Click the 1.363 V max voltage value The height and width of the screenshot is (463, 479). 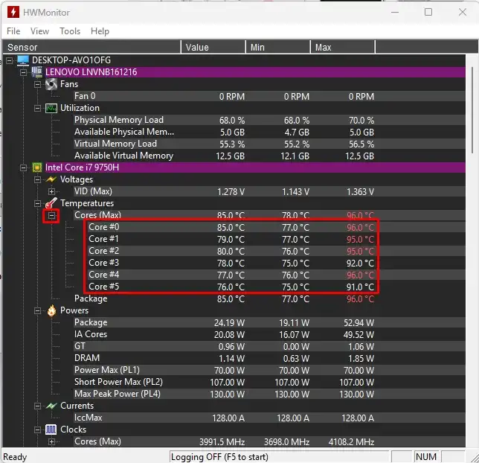(x=360, y=192)
